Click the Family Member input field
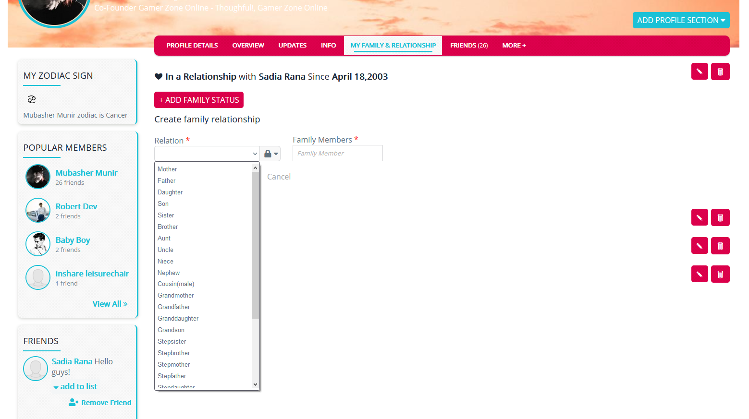 [337, 153]
